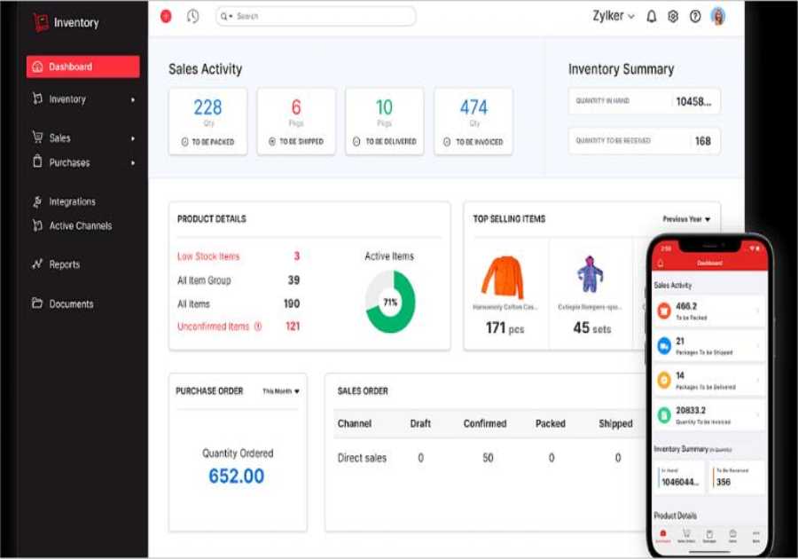The image size is (798, 559).
Task: Toggle the TO BE PACKED status filter
Action: click(x=207, y=139)
